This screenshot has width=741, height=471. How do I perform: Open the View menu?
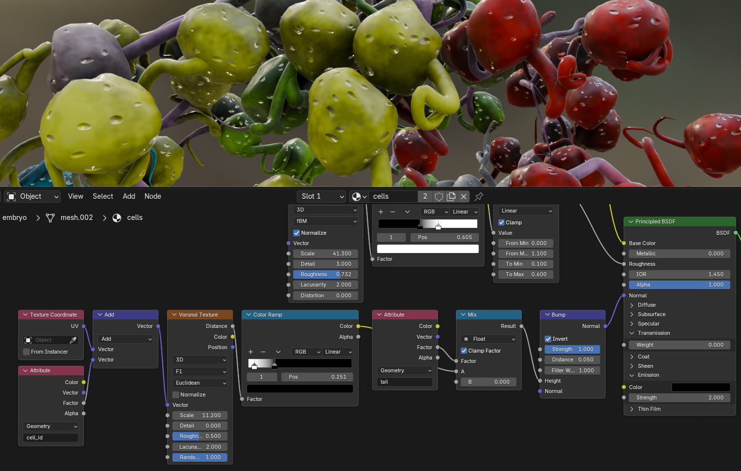(x=75, y=196)
